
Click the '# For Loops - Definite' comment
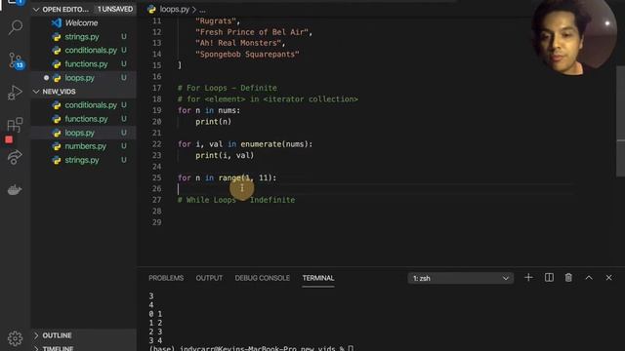(228, 88)
